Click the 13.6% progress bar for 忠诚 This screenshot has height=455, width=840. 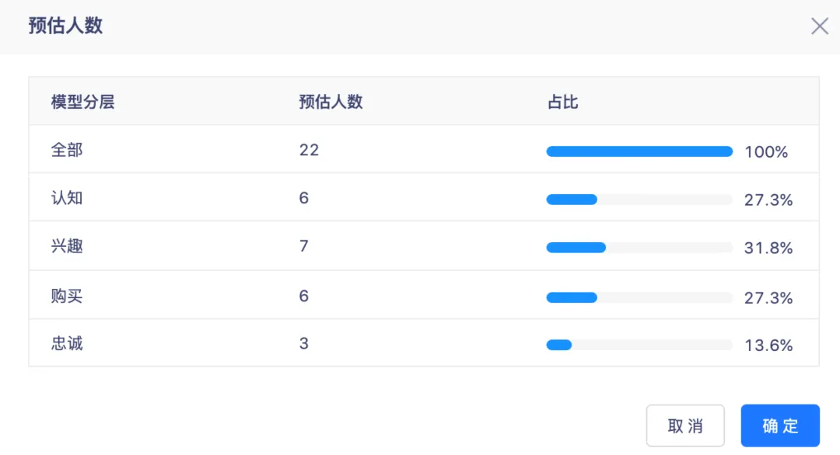pos(639,345)
